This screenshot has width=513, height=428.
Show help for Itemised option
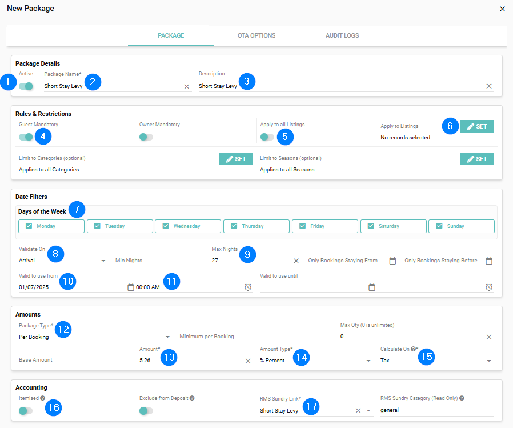[x=43, y=398]
